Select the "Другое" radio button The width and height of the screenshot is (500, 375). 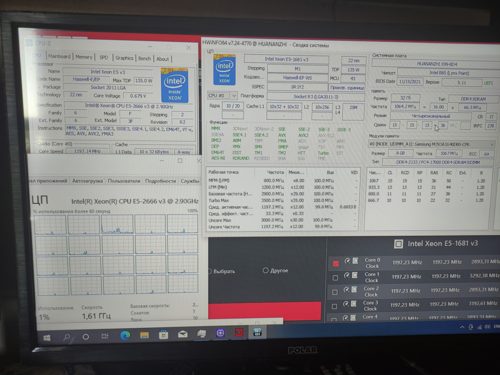pyautogui.click(x=265, y=270)
